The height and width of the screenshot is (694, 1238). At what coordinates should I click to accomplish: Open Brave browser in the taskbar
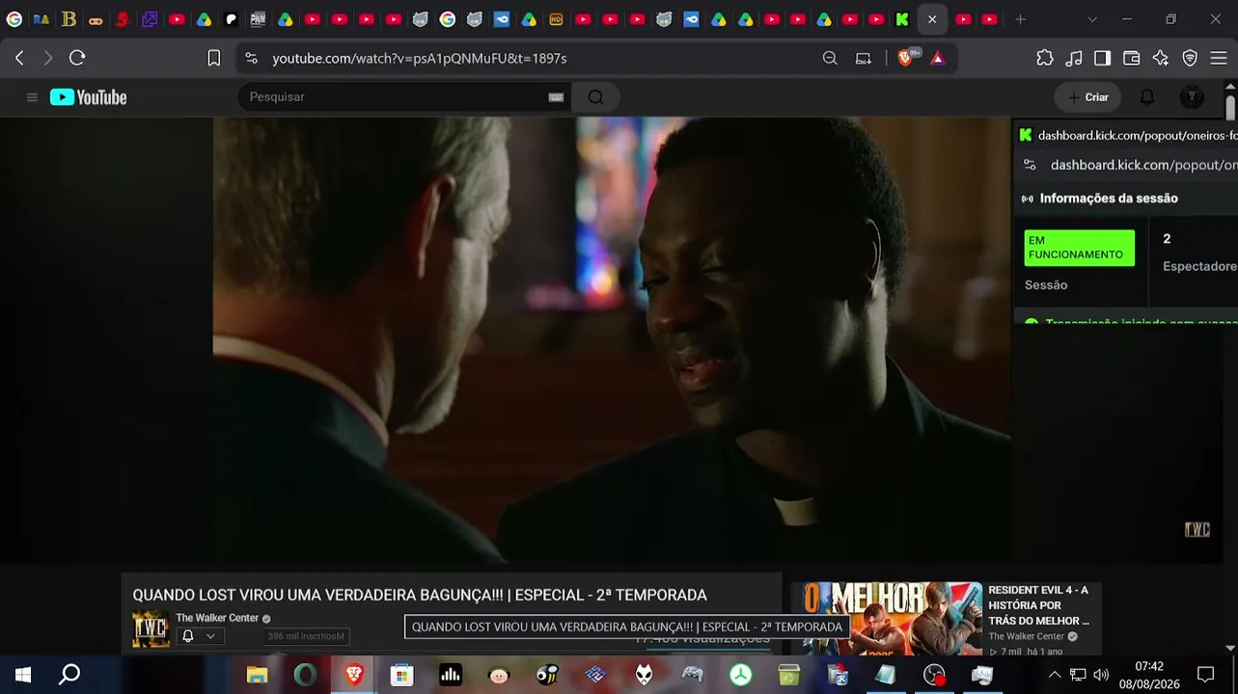354,675
